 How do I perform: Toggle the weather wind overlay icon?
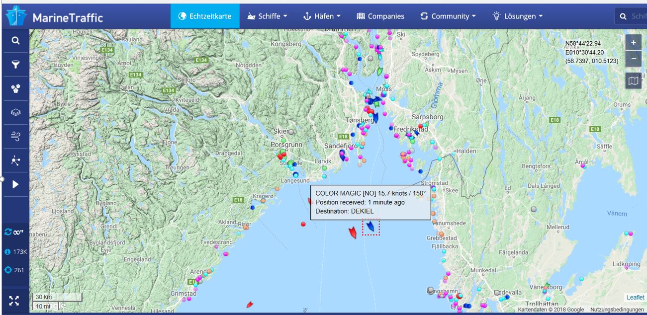[15, 136]
